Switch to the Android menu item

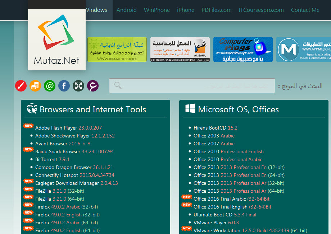[127, 10]
